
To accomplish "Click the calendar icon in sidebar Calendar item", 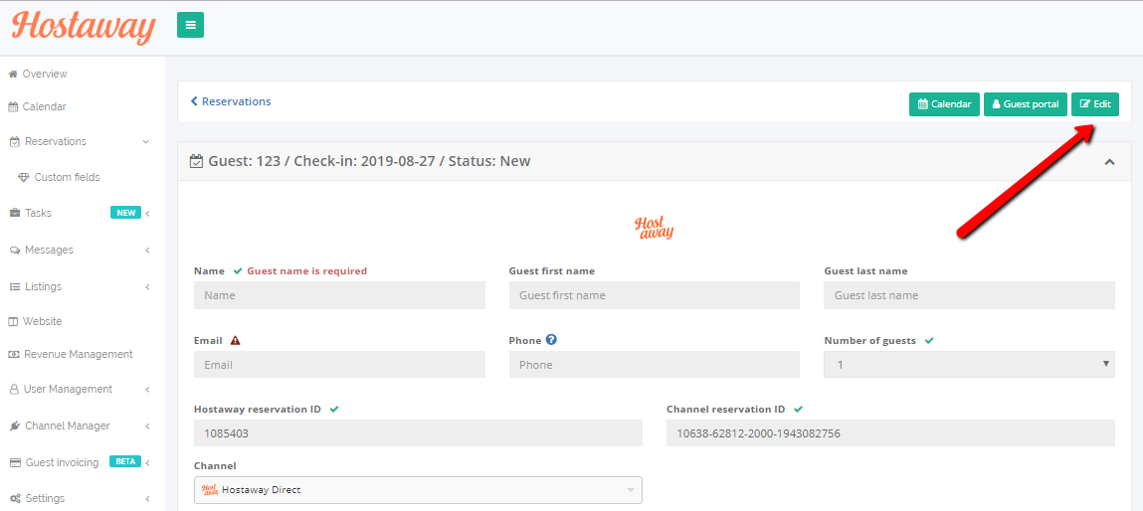I will pyautogui.click(x=13, y=107).
